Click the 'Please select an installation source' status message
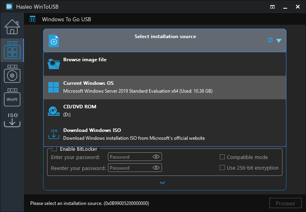This screenshot has width=306, height=212. [89, 203]
